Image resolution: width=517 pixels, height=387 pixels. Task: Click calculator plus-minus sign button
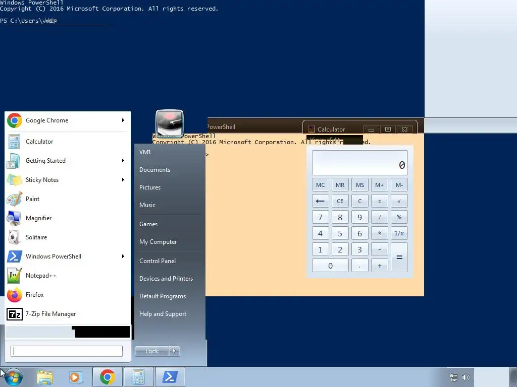380,201
